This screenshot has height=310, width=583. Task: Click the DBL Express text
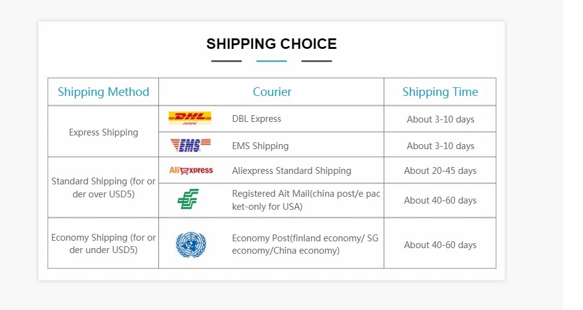(257, 119)
